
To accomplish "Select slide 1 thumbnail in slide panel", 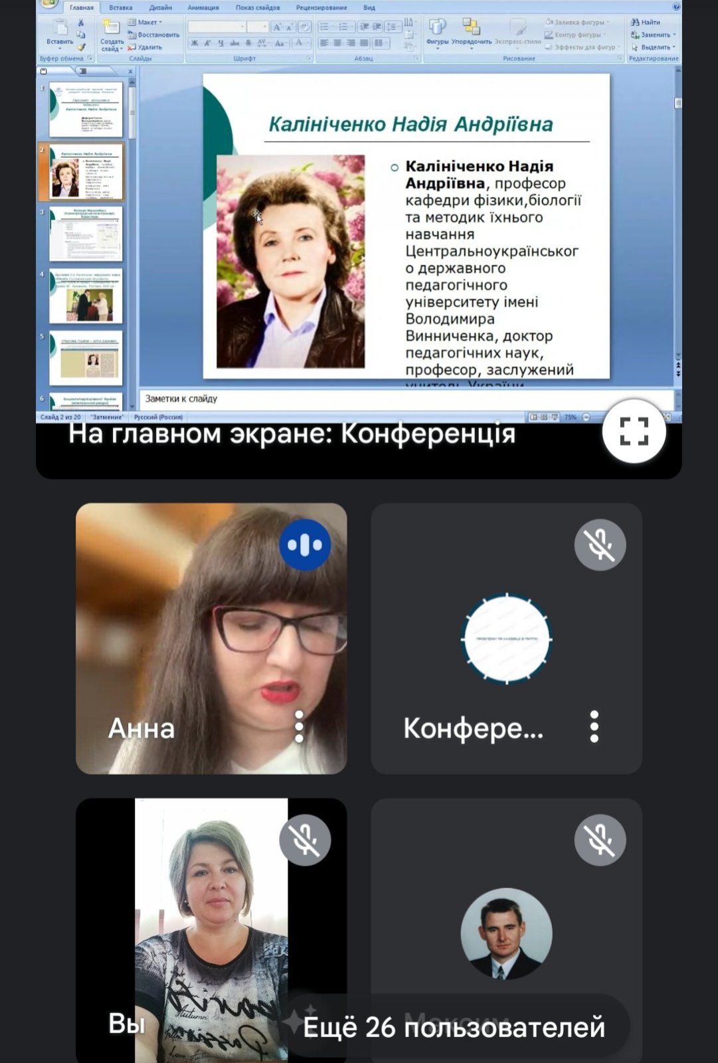I will point(86,110).
